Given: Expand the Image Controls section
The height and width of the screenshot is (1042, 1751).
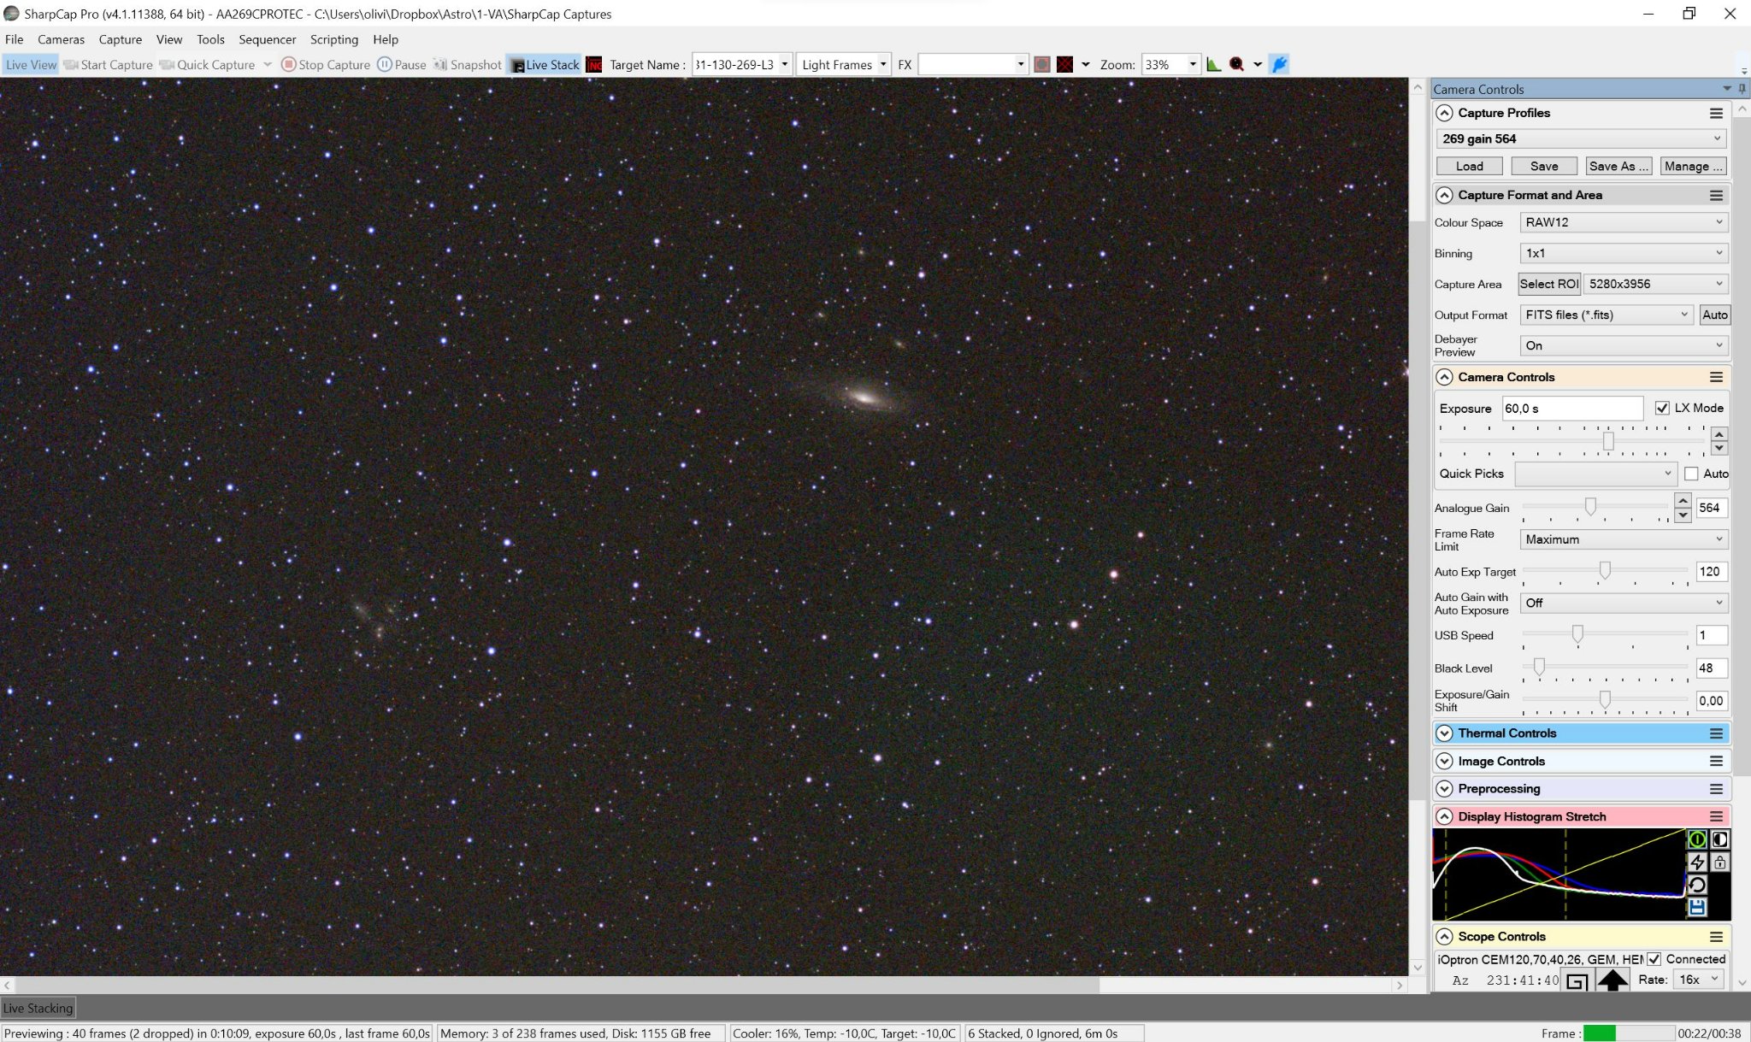Looking at the screenshot, I should [1444, 761].
